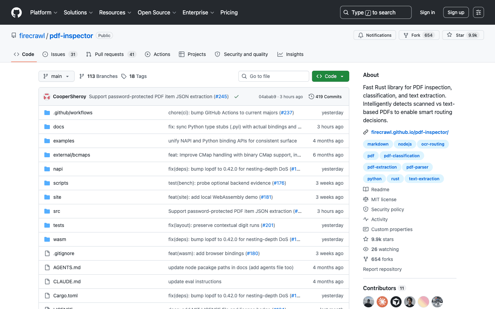Go to the Insights tab
The height and width of the screenshot is (309, 495).
290,54
